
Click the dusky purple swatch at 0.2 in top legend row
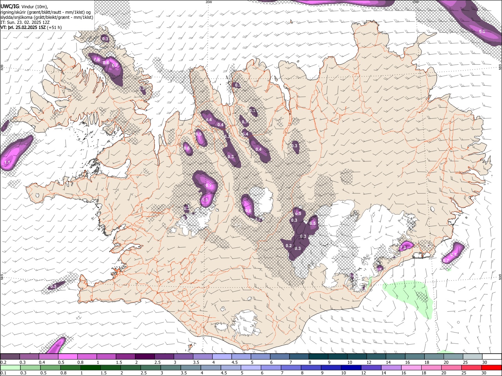(x=10, y=357)
